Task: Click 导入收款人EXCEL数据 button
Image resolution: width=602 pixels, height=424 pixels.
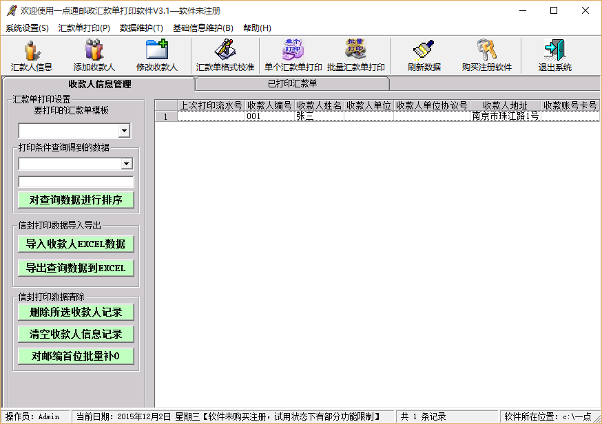Action: (76, 244)
